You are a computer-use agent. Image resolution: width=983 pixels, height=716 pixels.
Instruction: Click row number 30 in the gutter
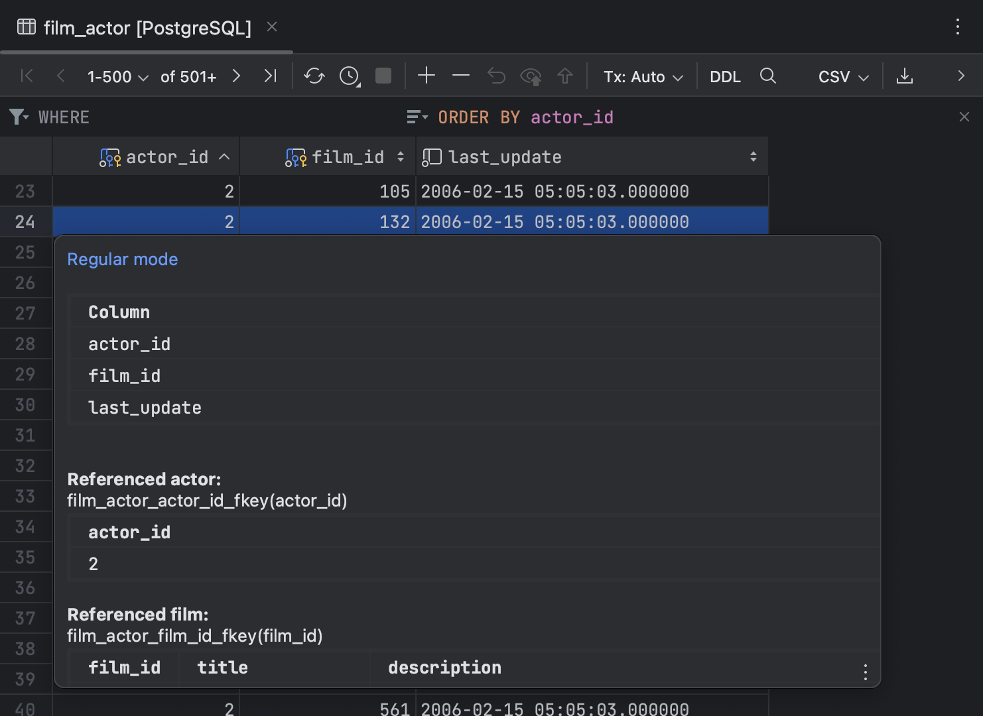click(x=25, y=404)
